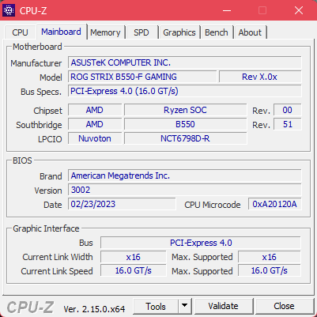The width and height of the screenshot is (317, 317).
Task: Click the southbridge revision 51 field
Action: 287,124
